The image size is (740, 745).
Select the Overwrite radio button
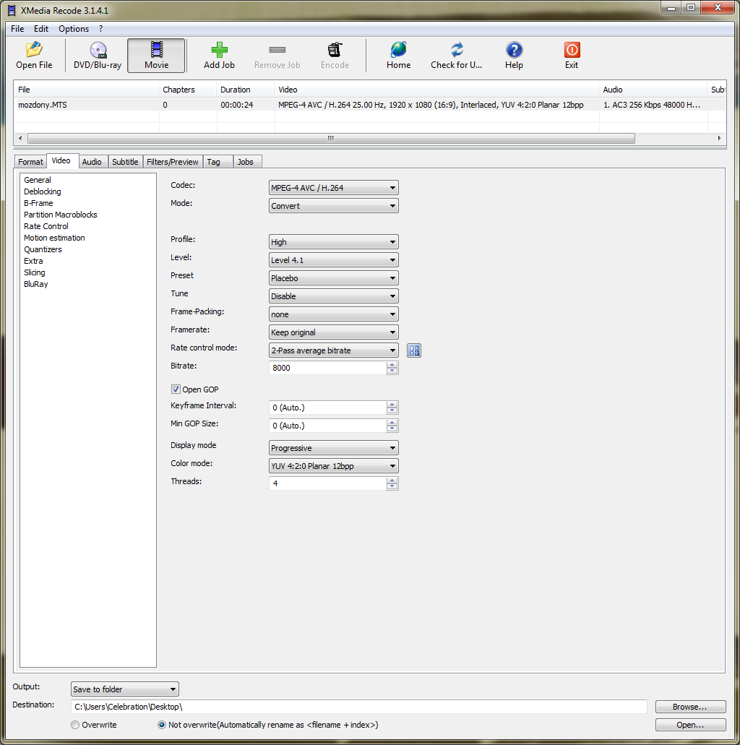[x=75, y=725]
